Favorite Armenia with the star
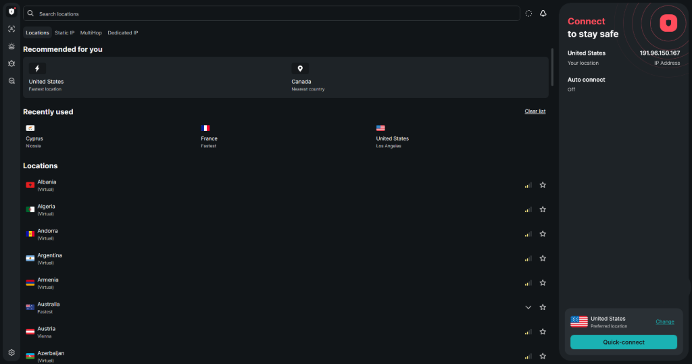 tap(543, 283)
